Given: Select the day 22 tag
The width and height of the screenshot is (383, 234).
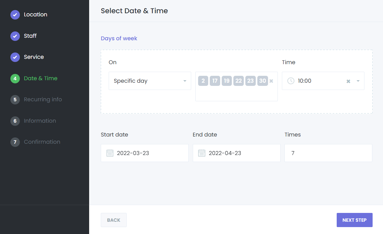Looking at the screenshot, I should click(238, 81).
